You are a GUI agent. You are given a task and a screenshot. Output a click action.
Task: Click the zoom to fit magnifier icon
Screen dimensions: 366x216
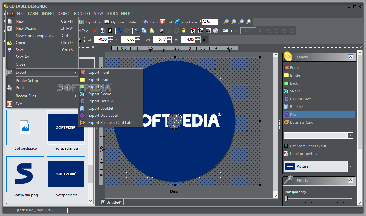coord(241,22)
